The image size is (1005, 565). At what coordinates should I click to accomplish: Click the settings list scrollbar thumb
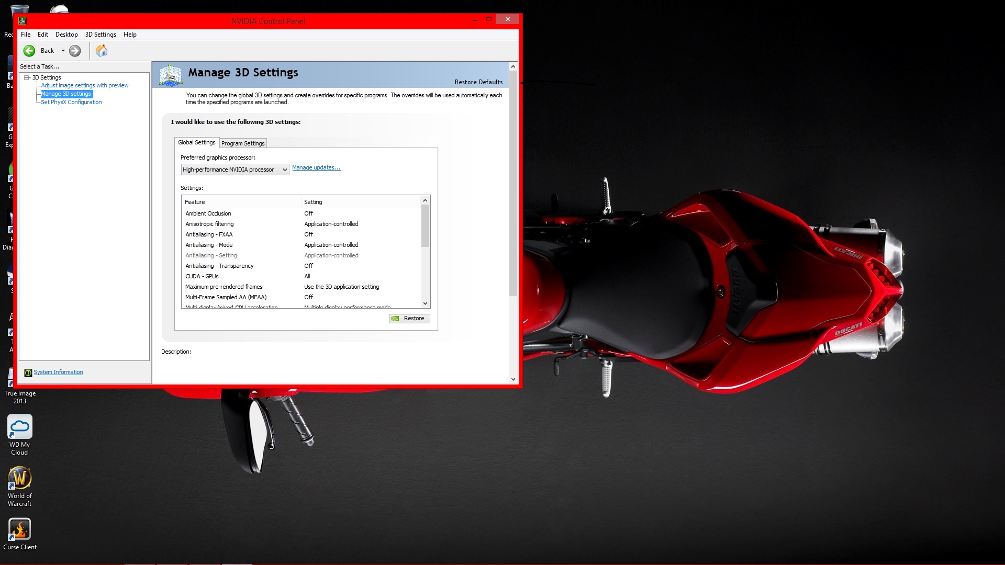coord(425,225)
